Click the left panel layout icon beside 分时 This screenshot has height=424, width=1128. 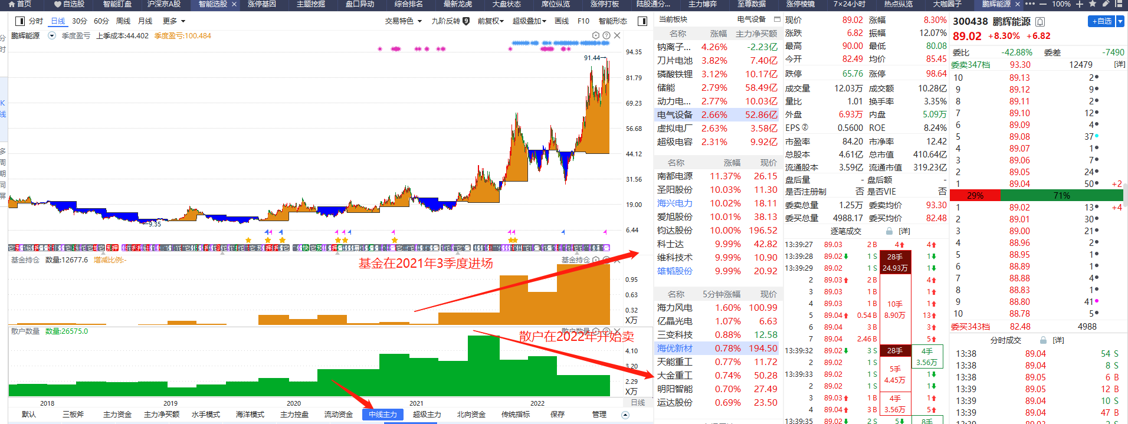click(x=19, y=21)
